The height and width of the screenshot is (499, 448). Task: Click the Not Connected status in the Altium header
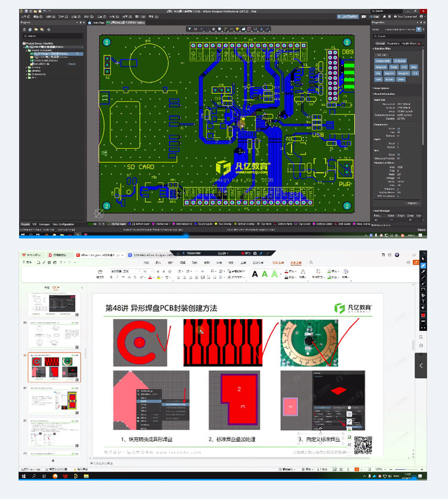[x=405, y=17]
